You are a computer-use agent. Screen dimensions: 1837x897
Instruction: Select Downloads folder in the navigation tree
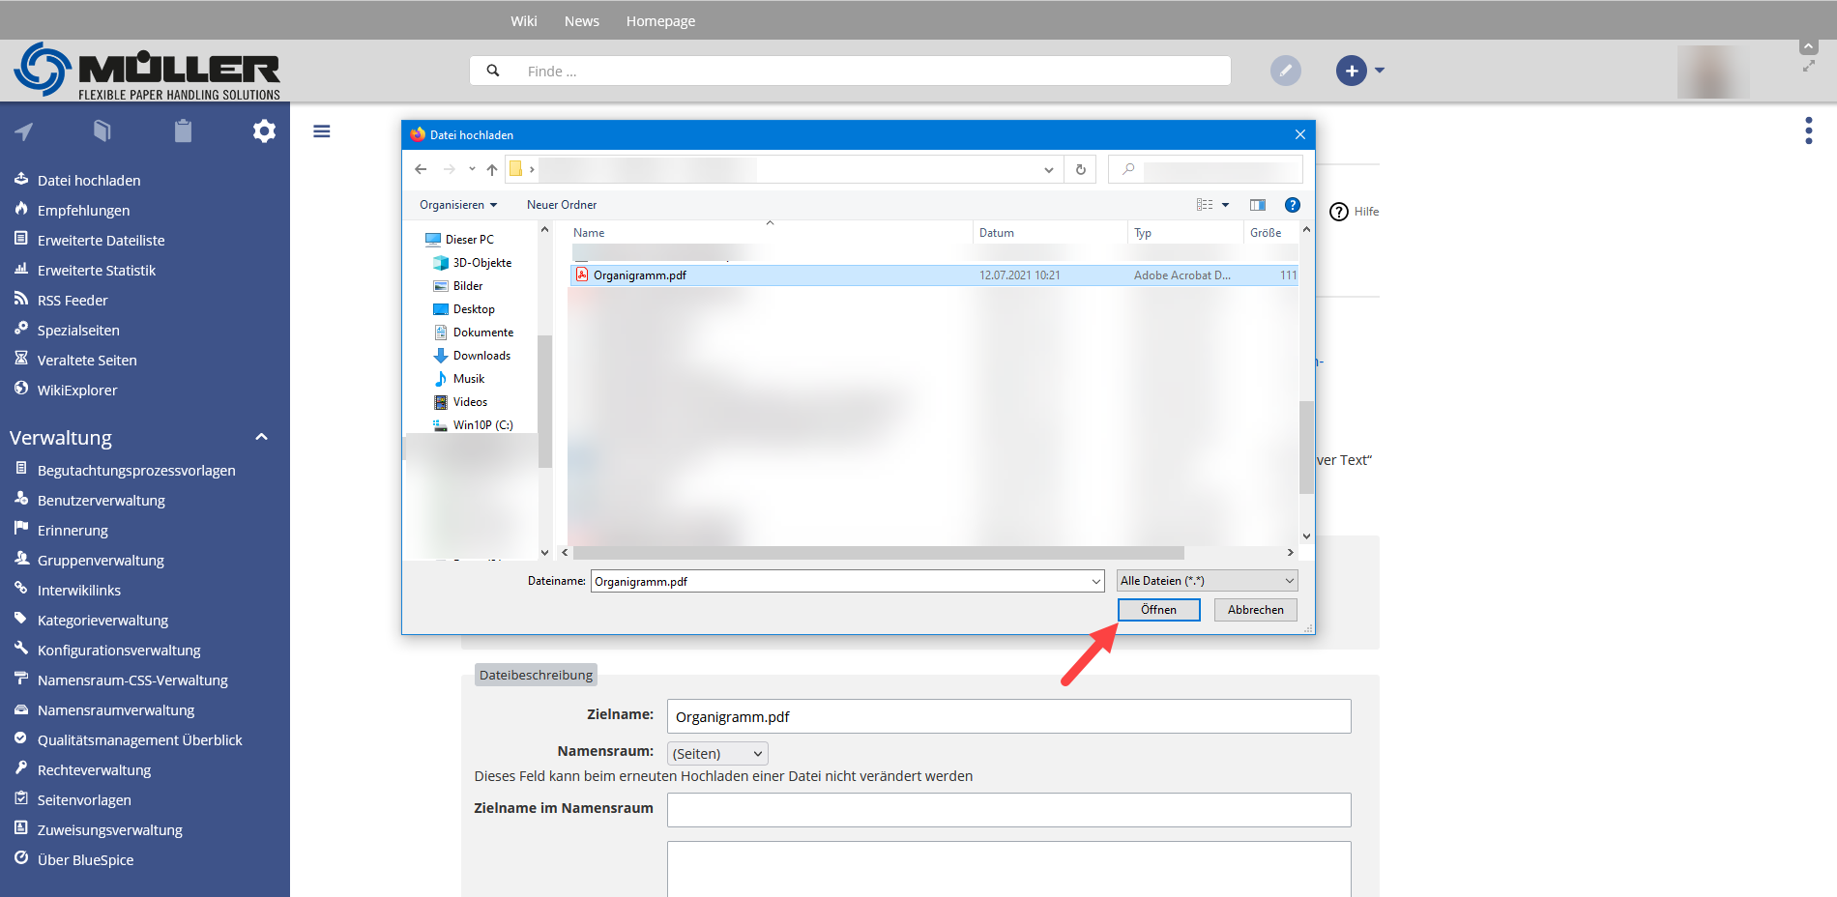point(481,356)
